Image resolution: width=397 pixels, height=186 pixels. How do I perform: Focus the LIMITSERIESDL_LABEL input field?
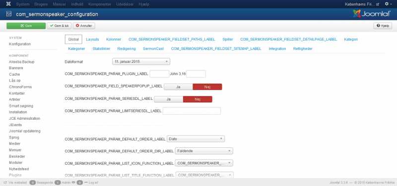[192, 111]
